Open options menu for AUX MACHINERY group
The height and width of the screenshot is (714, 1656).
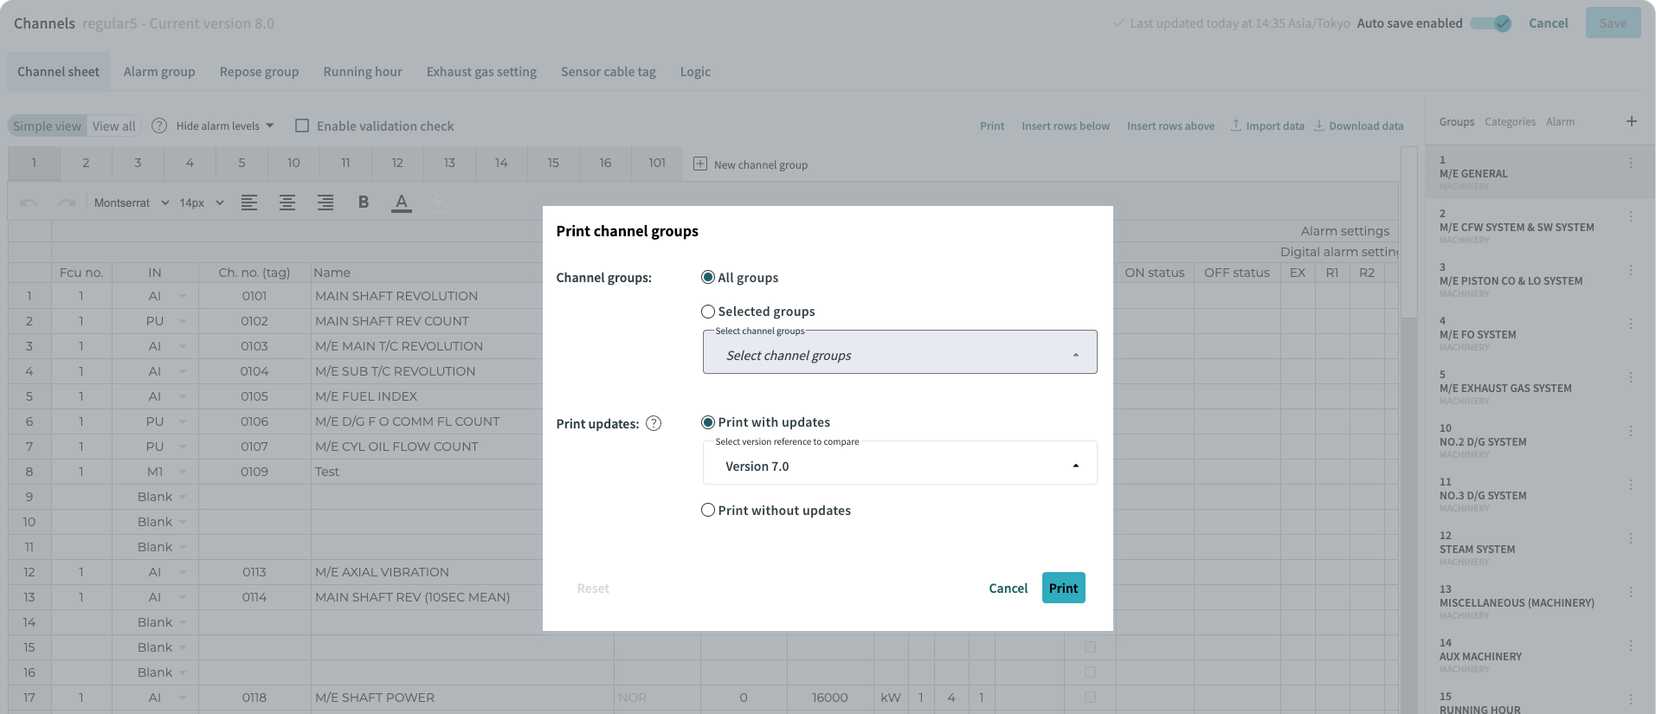(x=1631, y=646)
